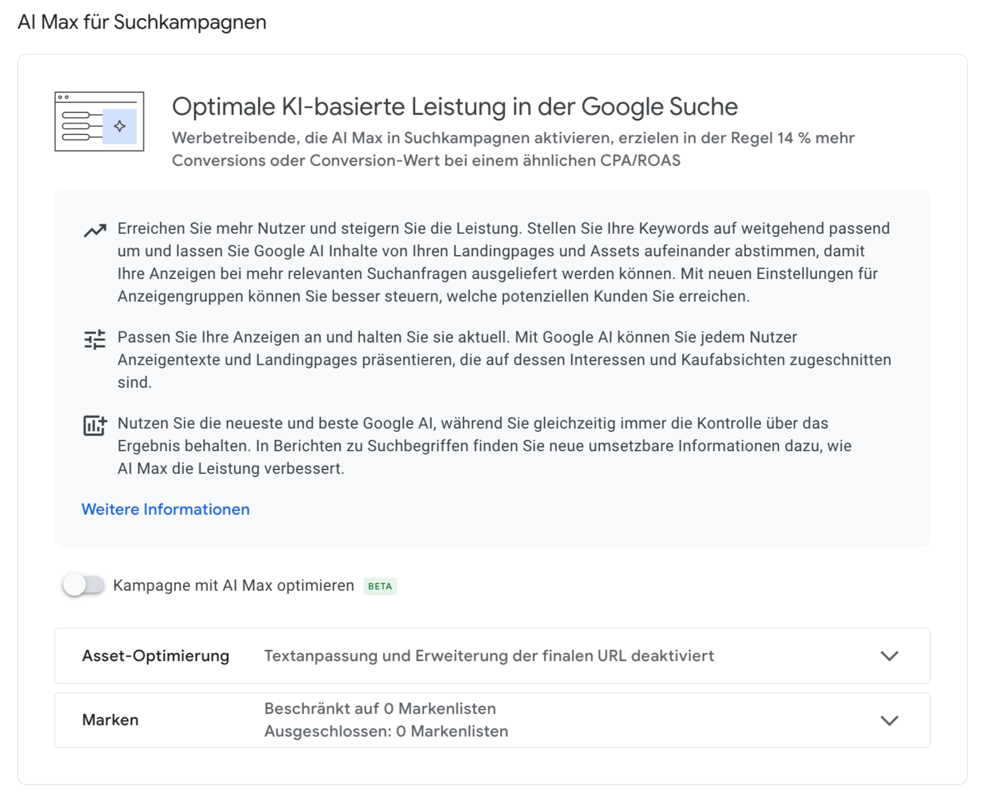The width and height of the screenshot is (983, 797).
Task: Click the 'Asset-Optimierung' row label
Action: (x=155, y=656)
